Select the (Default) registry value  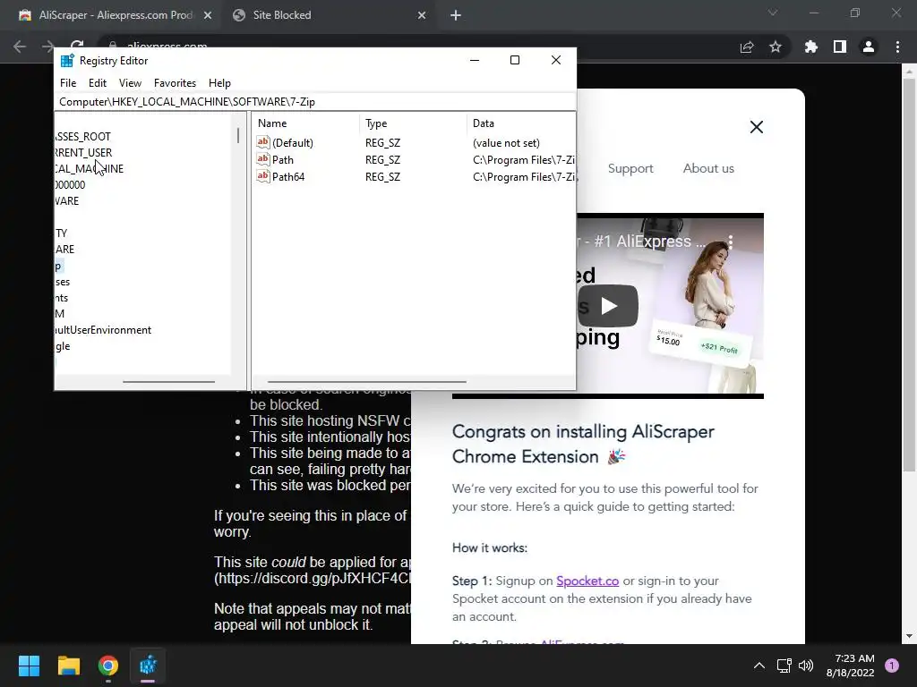(x=293, y=142)
